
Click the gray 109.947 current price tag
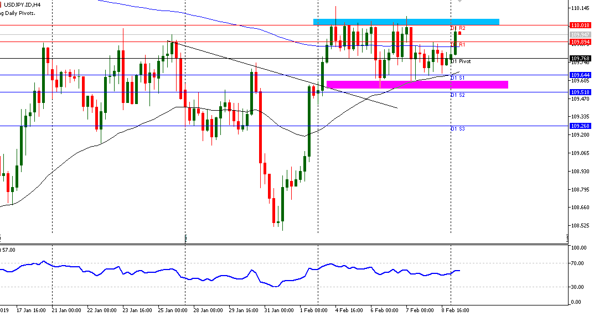(x=580, y=34)
